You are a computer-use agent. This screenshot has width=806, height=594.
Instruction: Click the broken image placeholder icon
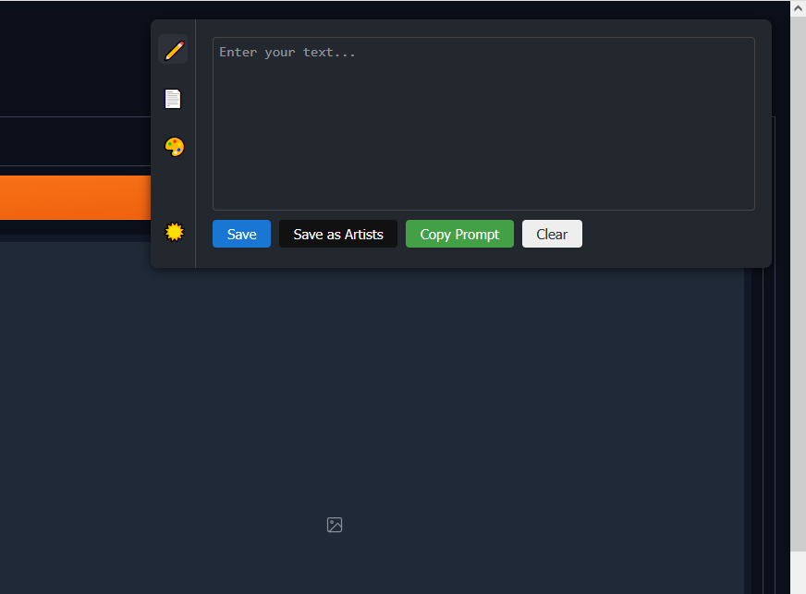tap(335, 525)
